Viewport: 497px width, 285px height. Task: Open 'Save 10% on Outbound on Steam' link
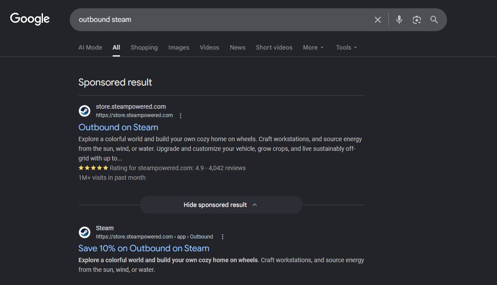tap(144, 248)
